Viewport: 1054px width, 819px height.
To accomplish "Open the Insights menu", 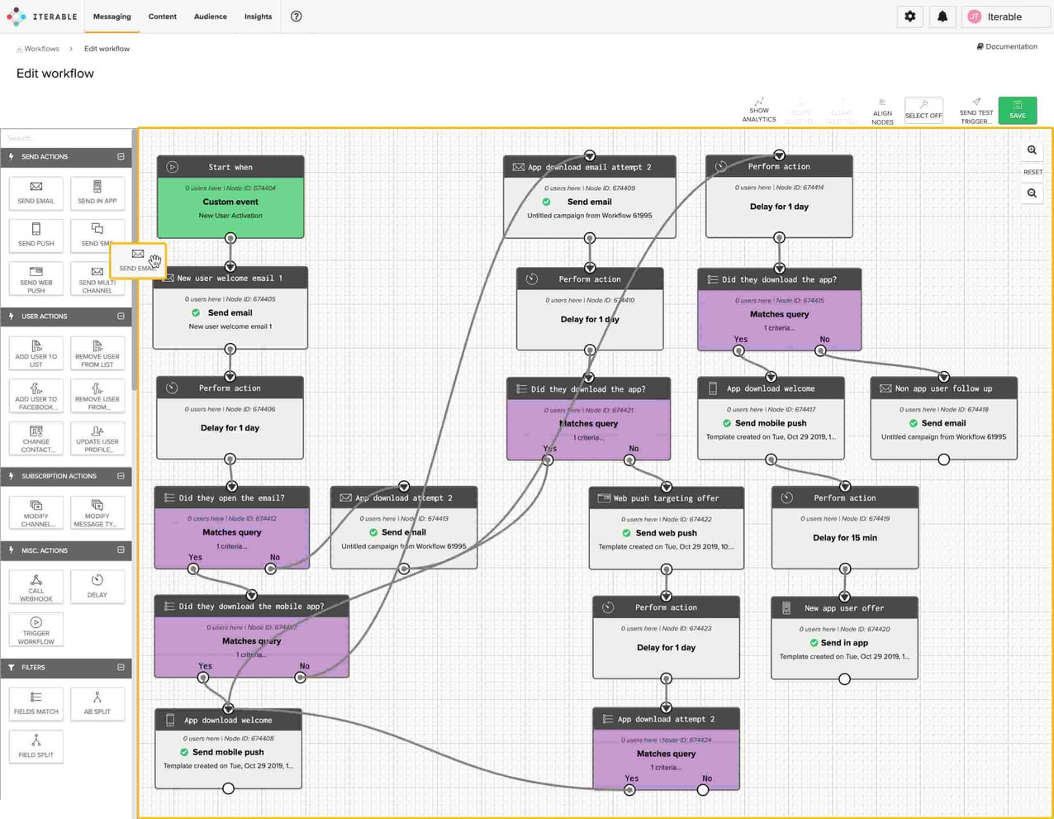I will (258, 17).
